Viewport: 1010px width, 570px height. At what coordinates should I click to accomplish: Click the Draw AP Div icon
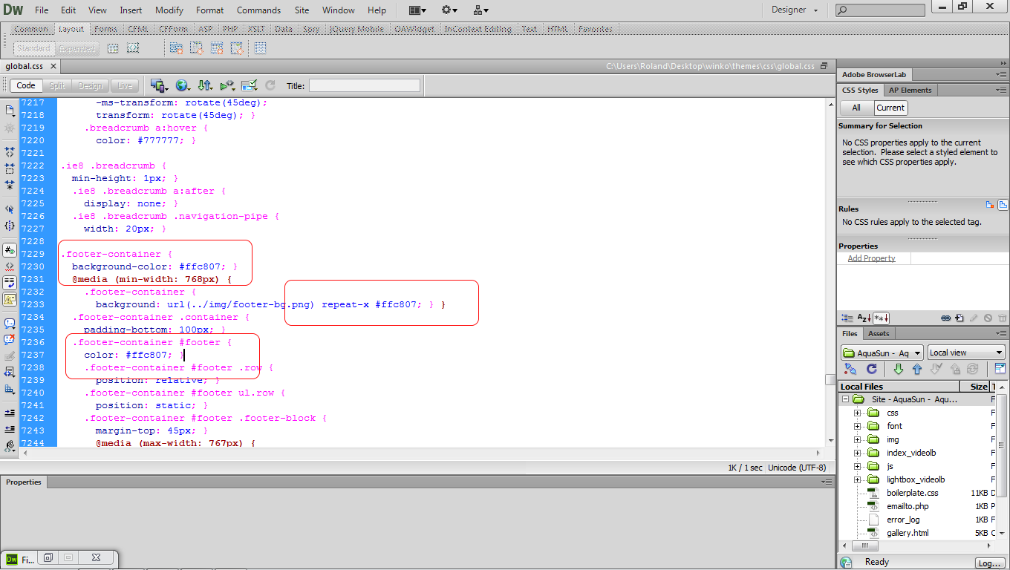point(133,47)
